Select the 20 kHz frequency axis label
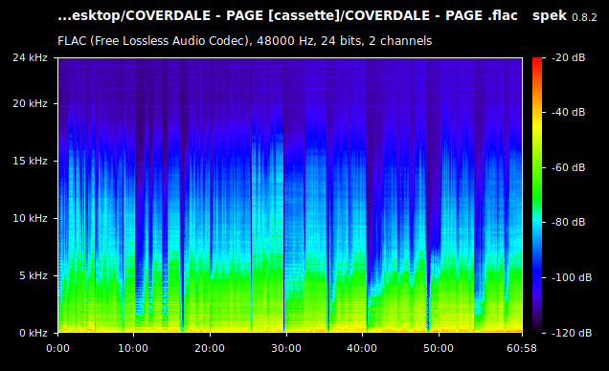Image resolution: width=609 pixels, height=371 pixels. coord(30,103)
